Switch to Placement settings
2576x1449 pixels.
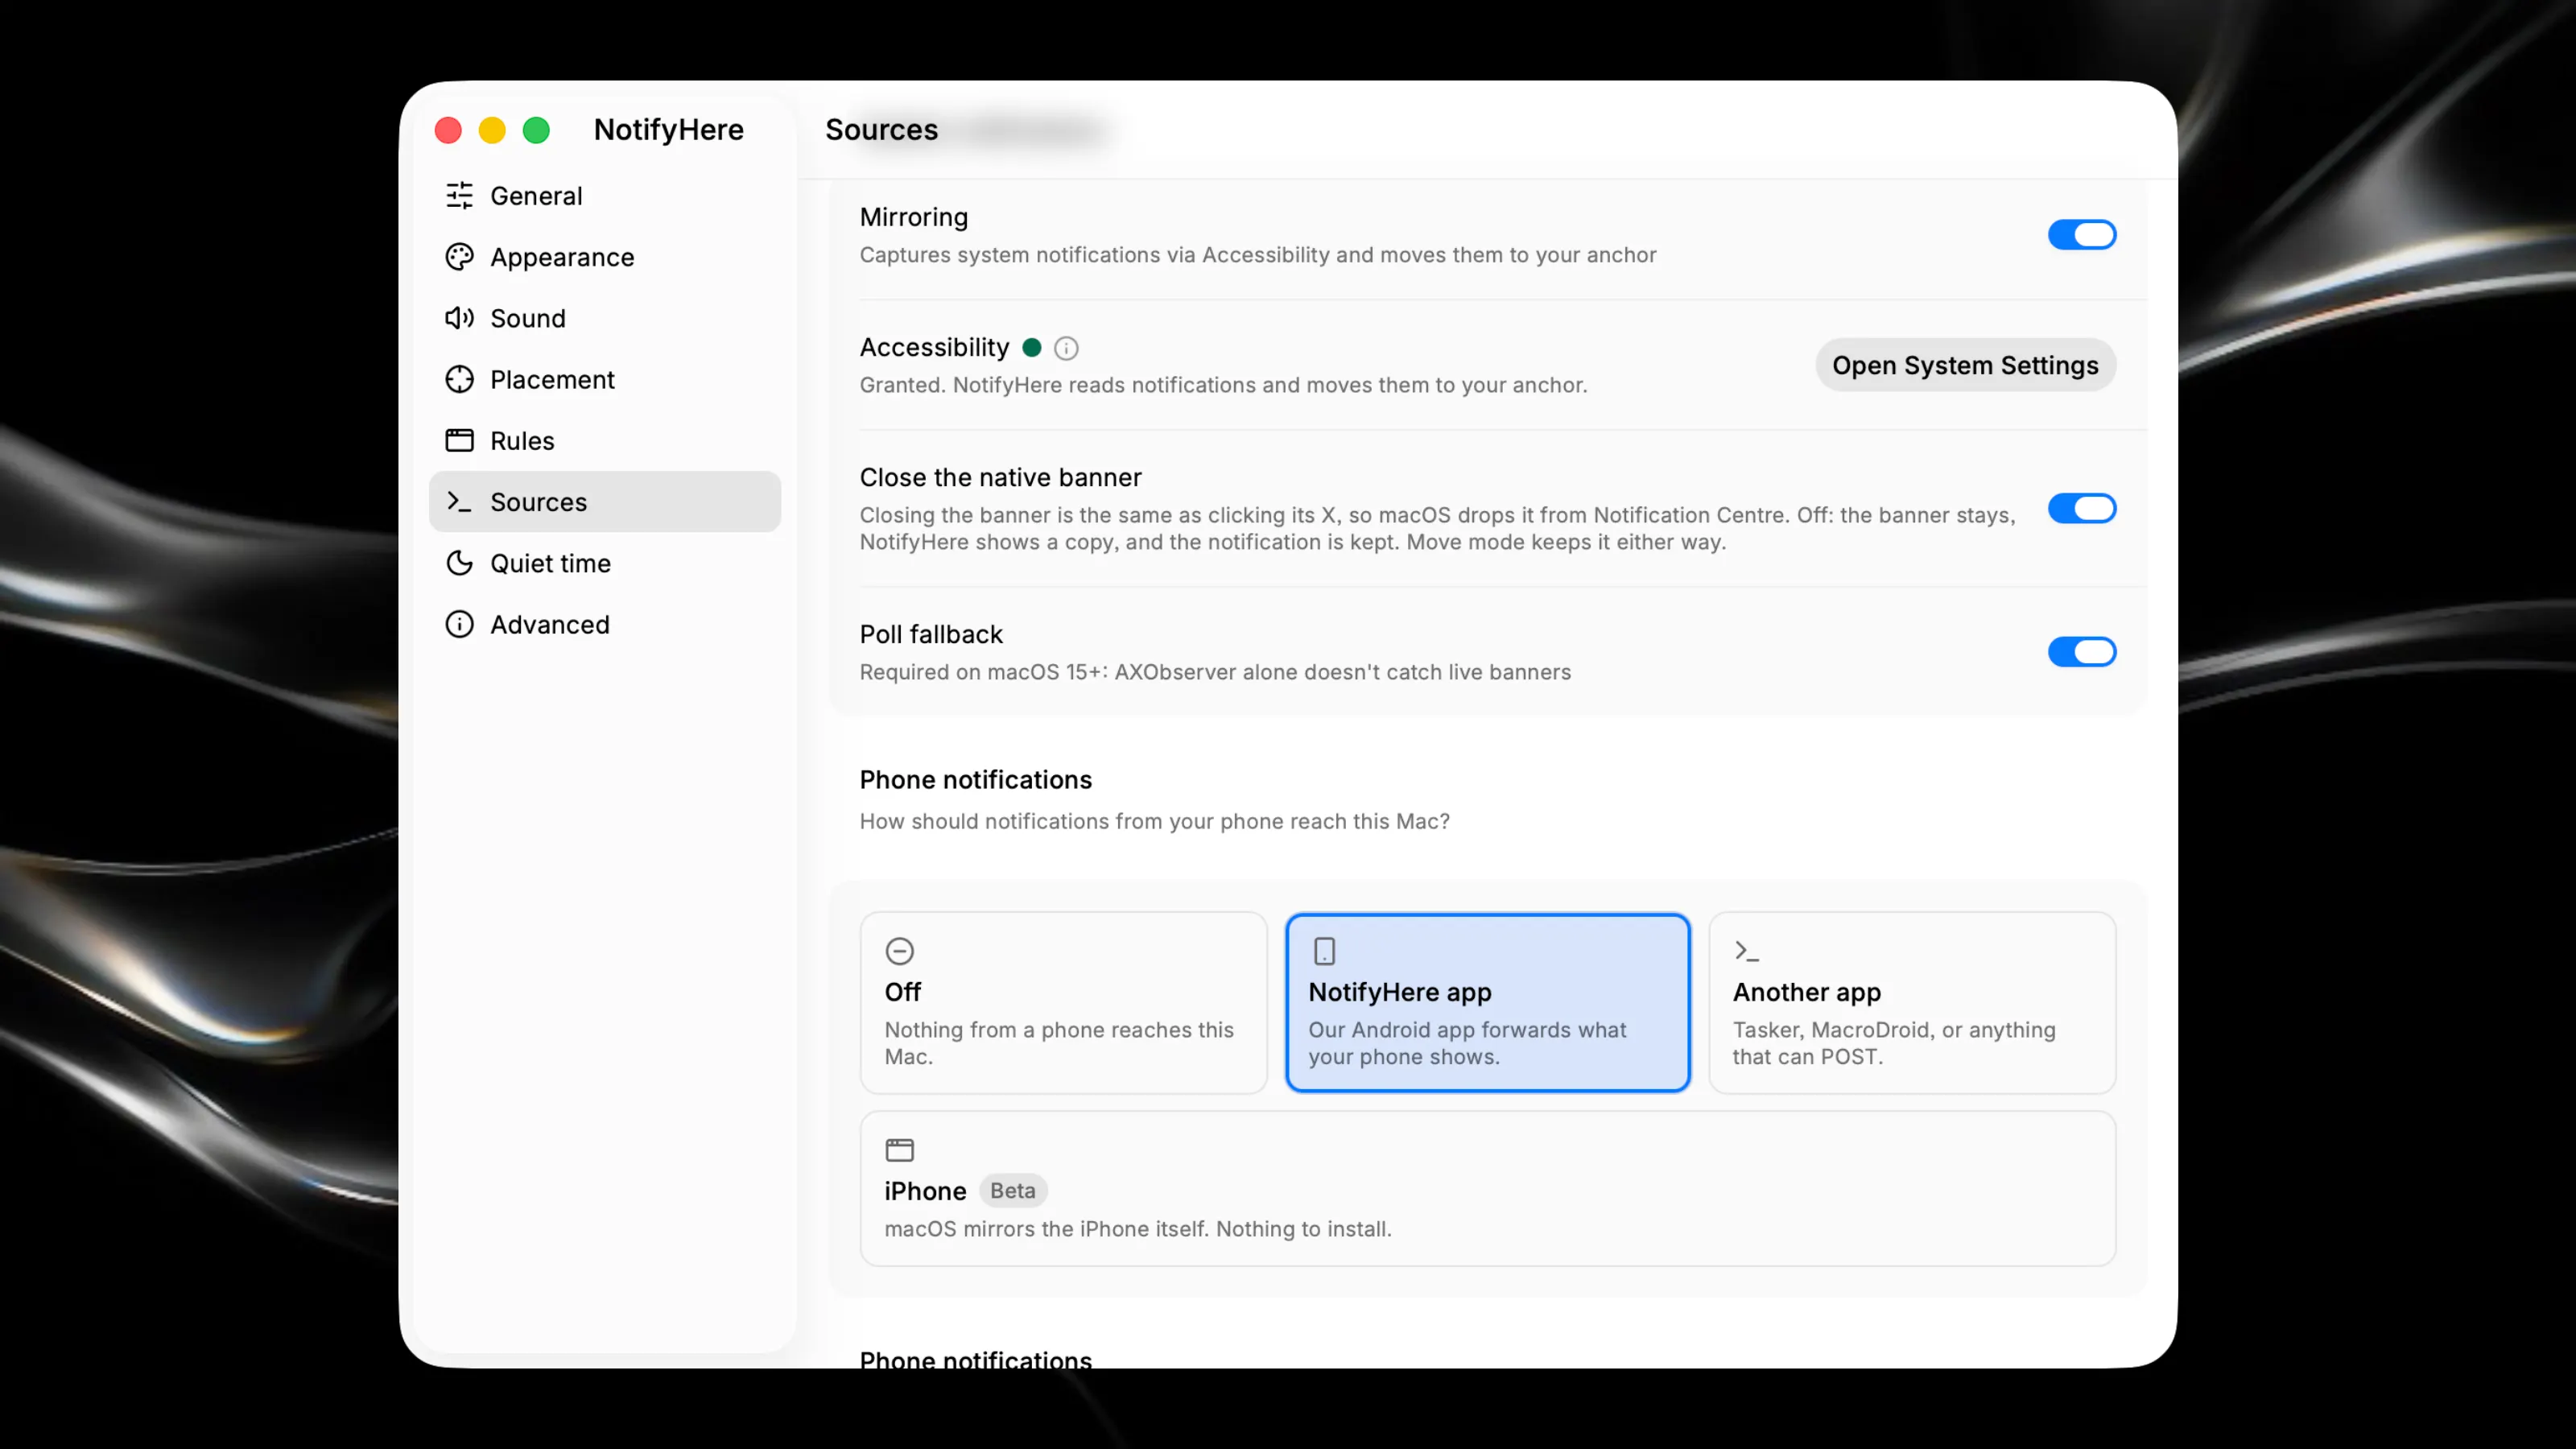(x=605, y=379)
